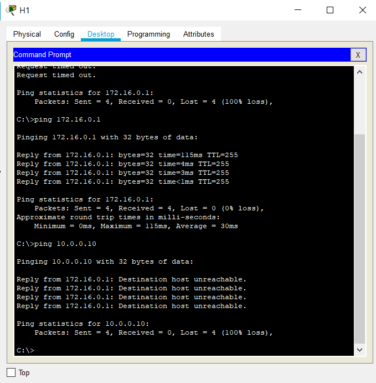This screenshot has width=376, height=383.
Task: Click the 'ping 10.0.0.10' command line
Action: coord(59,244)
